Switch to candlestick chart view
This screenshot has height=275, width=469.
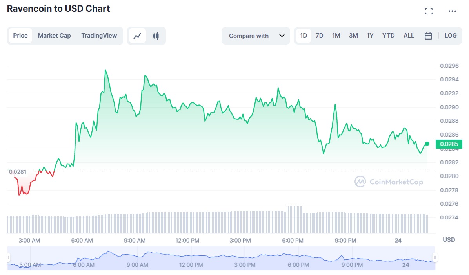pos(156,36)
